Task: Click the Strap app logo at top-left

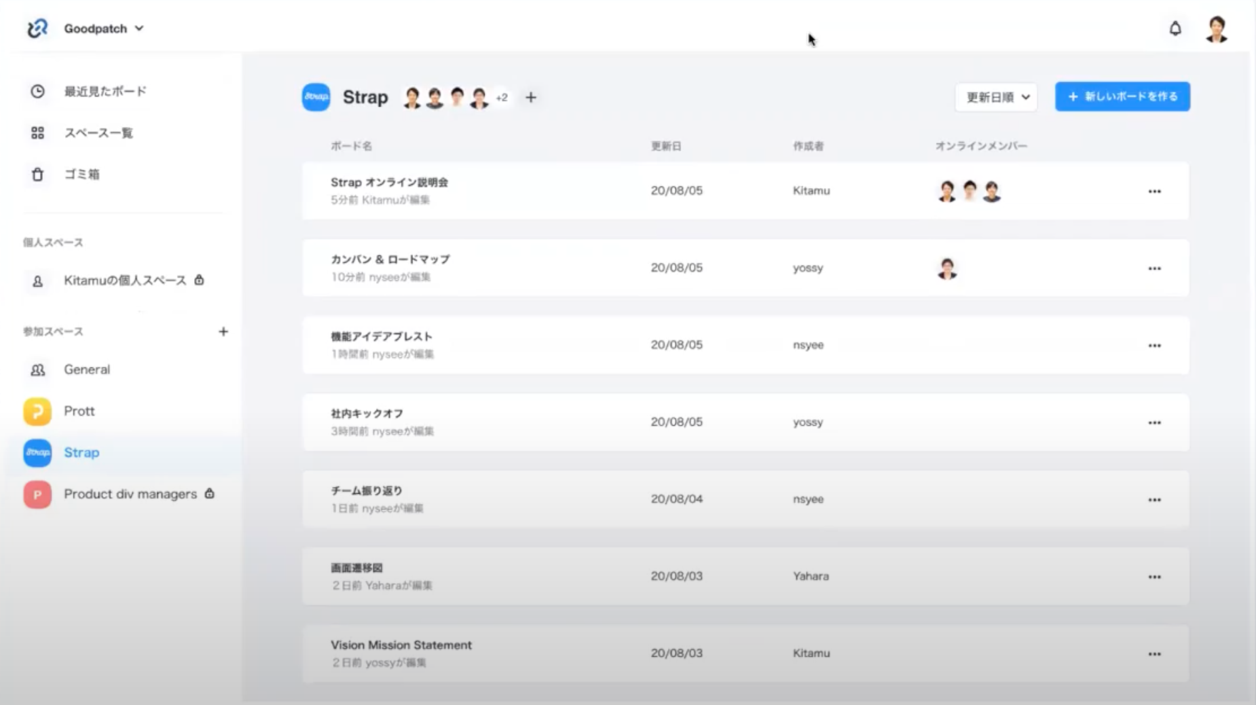Action: point(37,28)
